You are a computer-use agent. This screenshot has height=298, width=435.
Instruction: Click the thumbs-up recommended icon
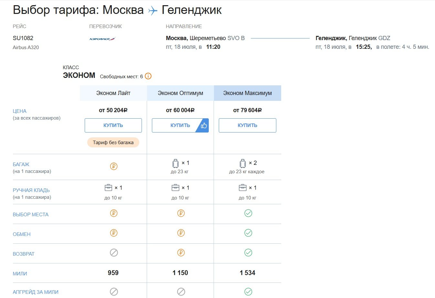click(204, 125)
